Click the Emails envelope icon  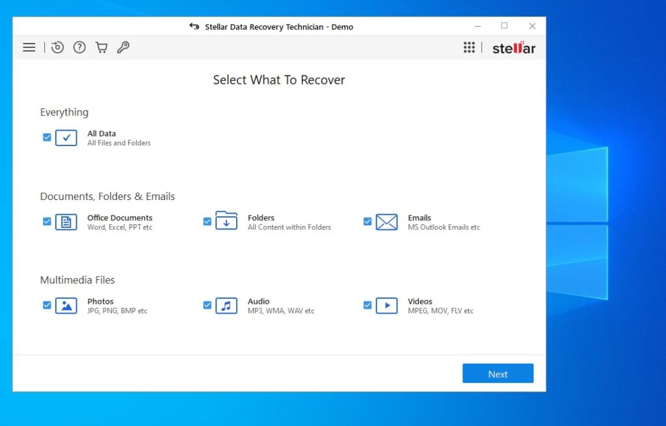pyautogui.click(x=386, y=222)
